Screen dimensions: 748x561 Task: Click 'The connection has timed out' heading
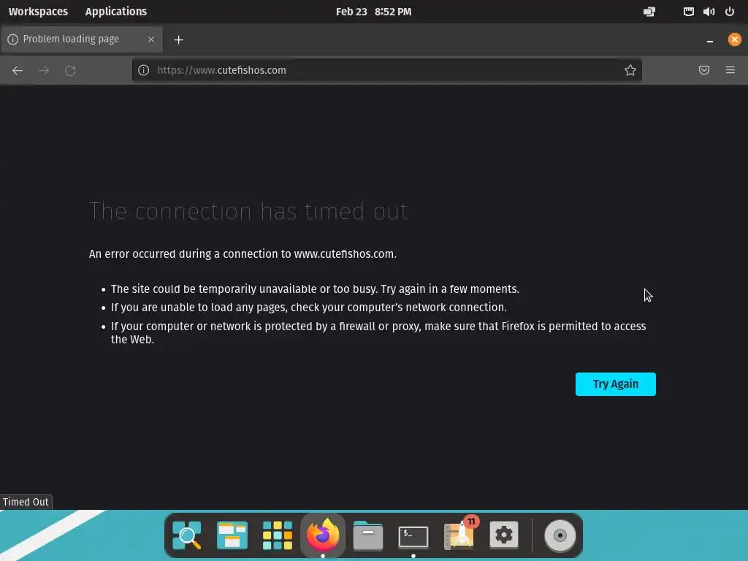tap(248, 211)
